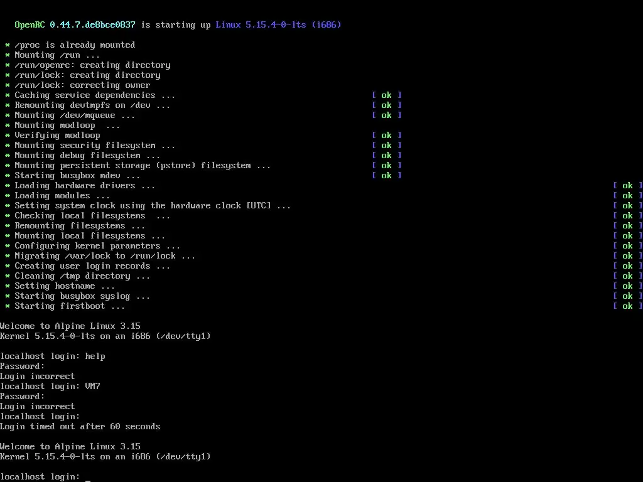Click the 'Linux 5.15.4-0-lts (i686)' kernel text

click(278, 24)
